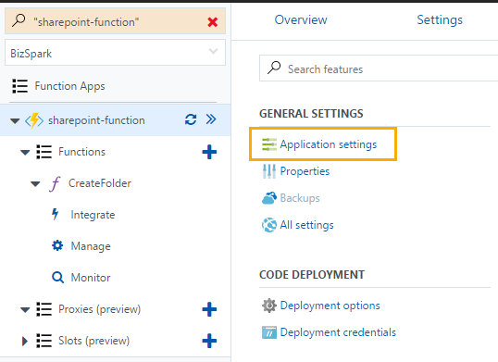Click the Monitor magnifier icon
Image resolution: width=498 pixels, height=362 pixels.
point(57,277)
